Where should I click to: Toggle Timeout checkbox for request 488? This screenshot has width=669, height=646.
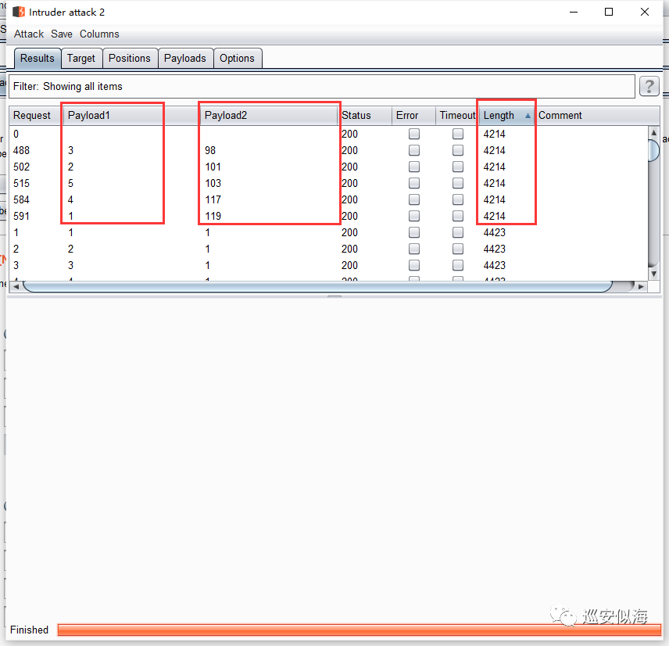458,150
